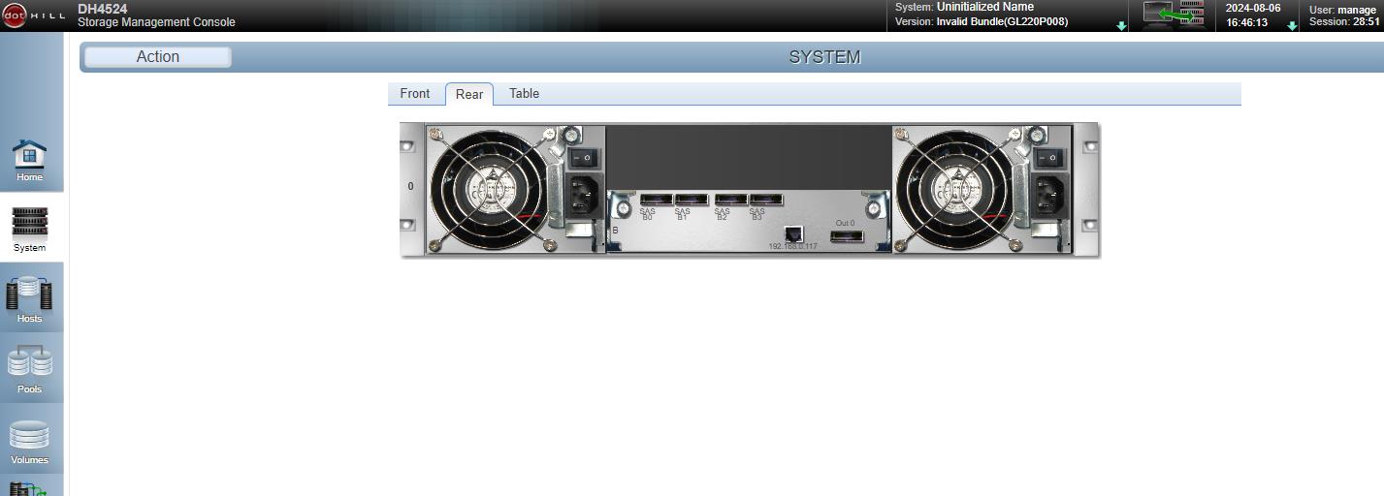This screenshot has height=496, width=1384.
Task: Open the Pools section
Action: point(29,370)
